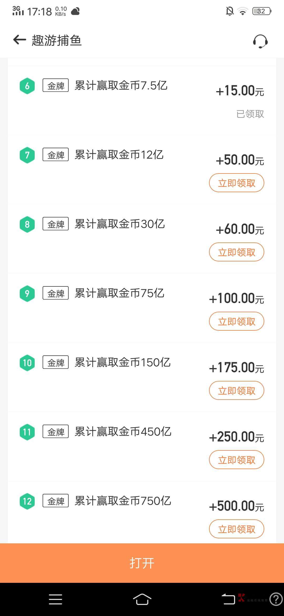Tap the green number 9 badge

(27, 294)
